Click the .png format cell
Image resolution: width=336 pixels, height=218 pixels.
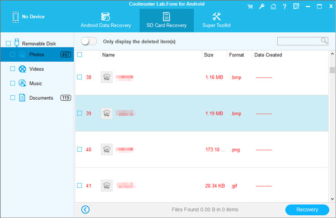[235, 150]
